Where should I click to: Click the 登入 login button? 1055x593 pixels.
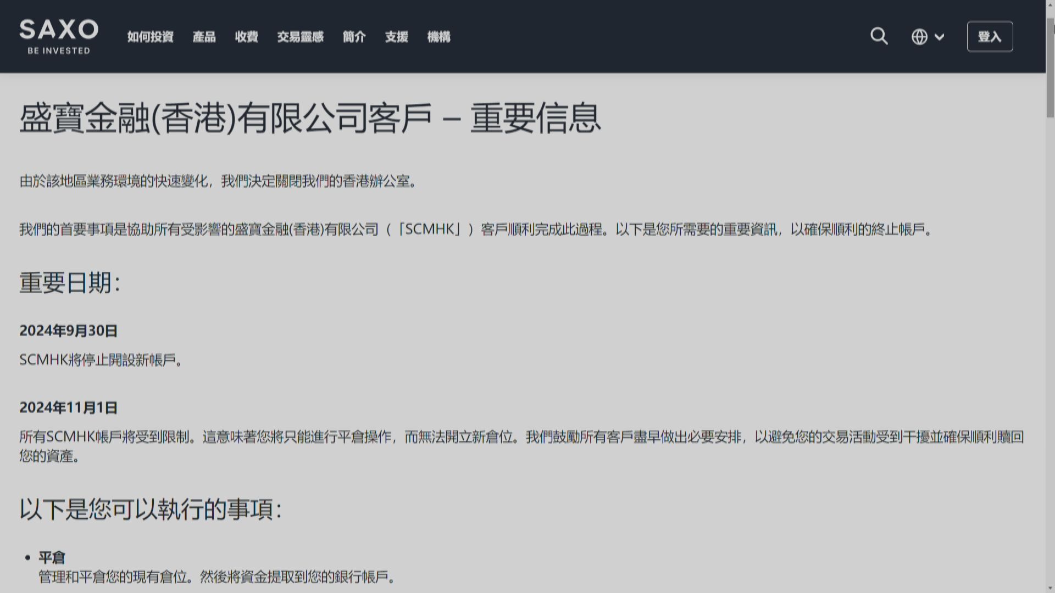coord(990,36)
